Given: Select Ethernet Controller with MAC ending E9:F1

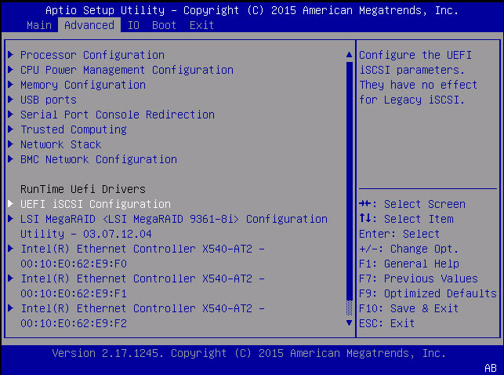Looking at the screenshot, I should [143, 286].
